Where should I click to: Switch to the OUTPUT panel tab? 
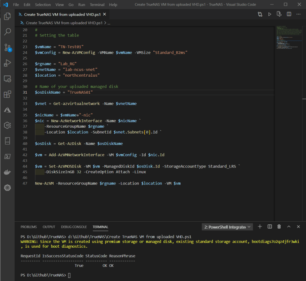tap(49, 227)
